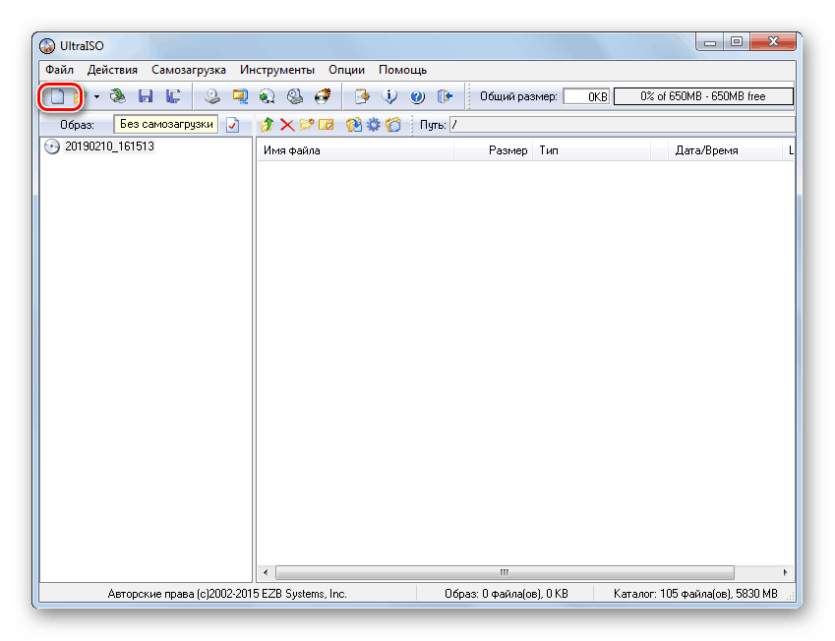
Task: Click the Add Files folder icon with blue arrow
Action: tap(354, 125)
